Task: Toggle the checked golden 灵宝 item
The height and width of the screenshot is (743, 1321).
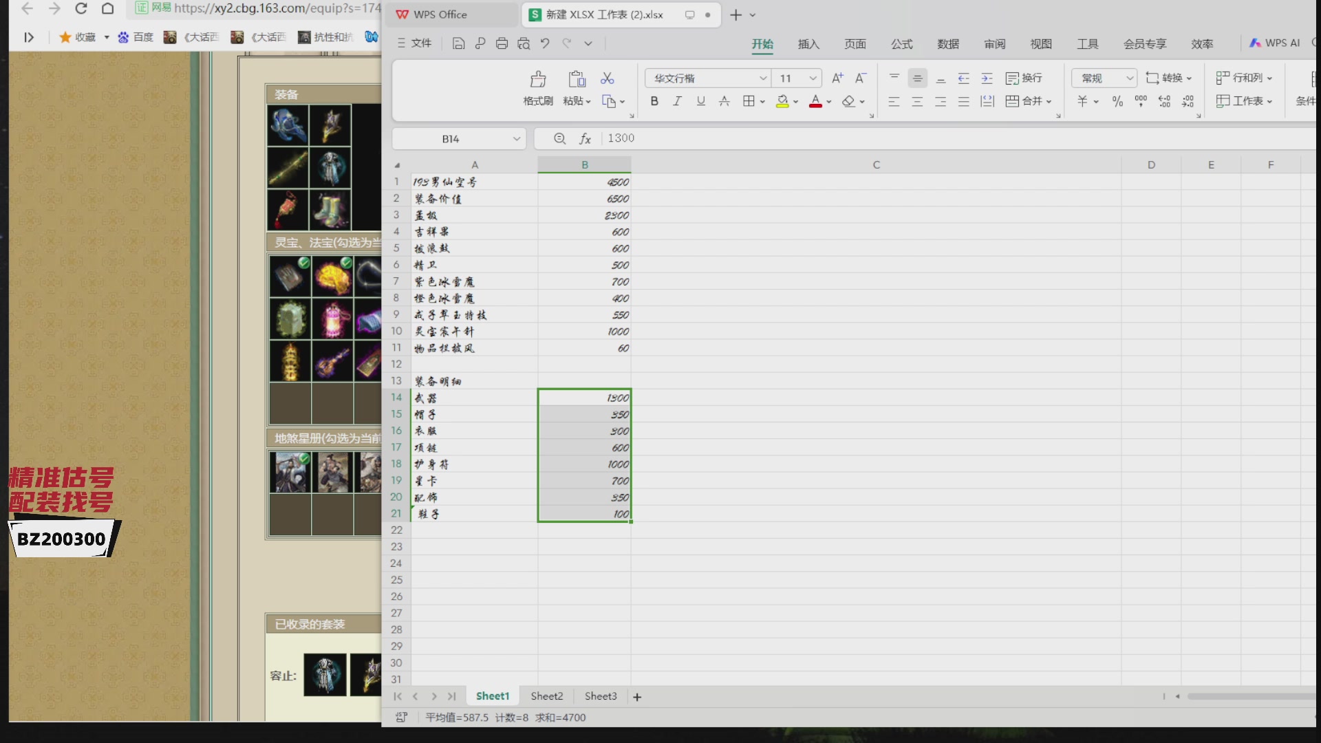Action: tap(333, 277)
